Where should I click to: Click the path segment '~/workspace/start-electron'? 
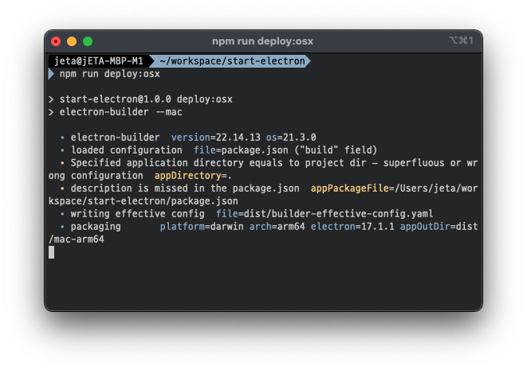pyautogui.click(x=232, y=61)
